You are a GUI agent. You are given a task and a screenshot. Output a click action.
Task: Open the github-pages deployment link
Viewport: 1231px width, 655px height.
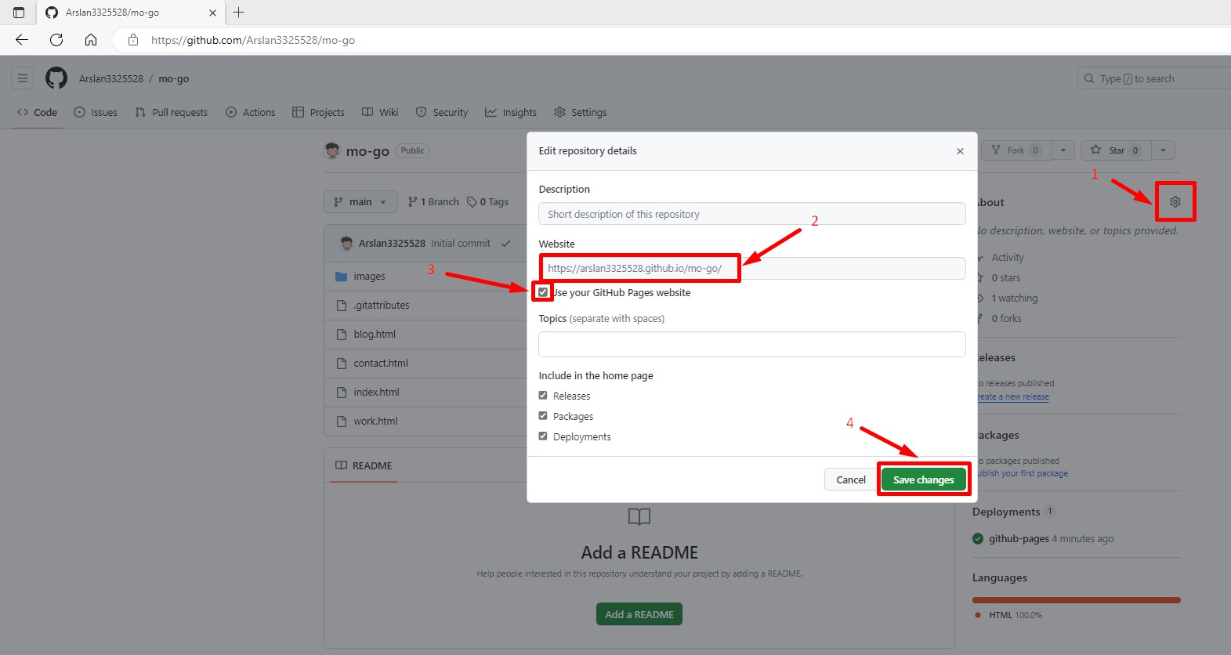(x=1019, y=539)
